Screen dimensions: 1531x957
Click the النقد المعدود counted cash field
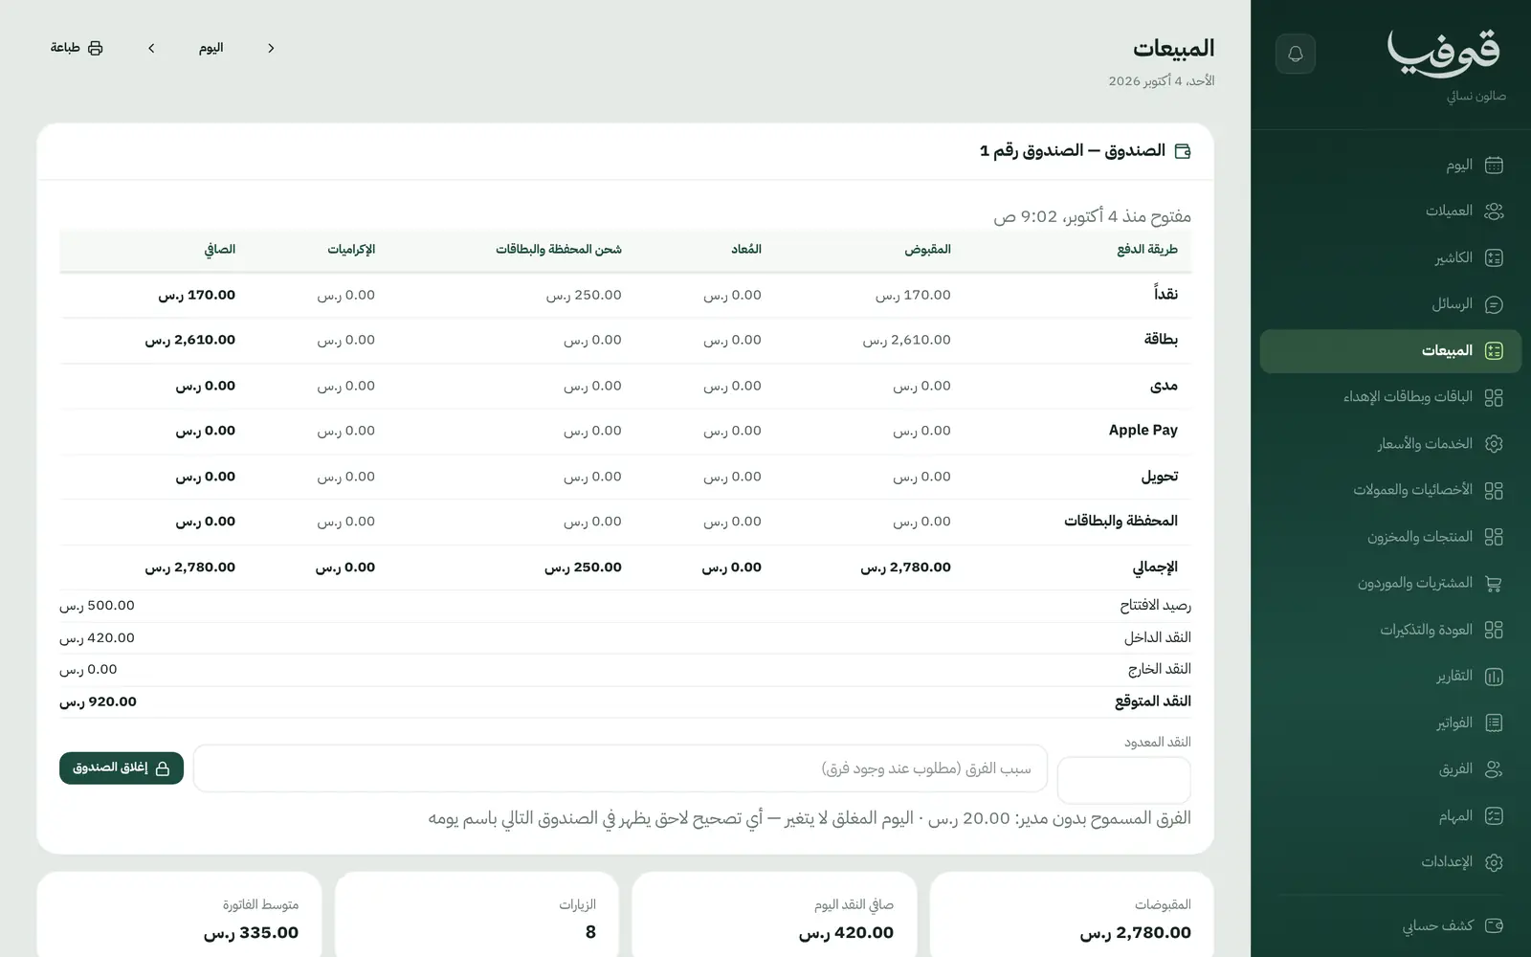point(1124,780)
